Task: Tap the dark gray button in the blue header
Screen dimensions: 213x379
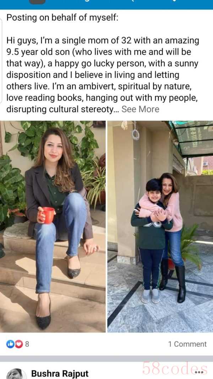Action: pyautogui.click(x=37, y=2)
